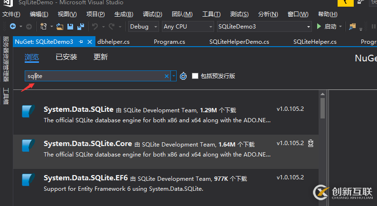
Task: Click the System.Data.SQLite package icon
Action: pyautogui.click(x=28, y=111)
